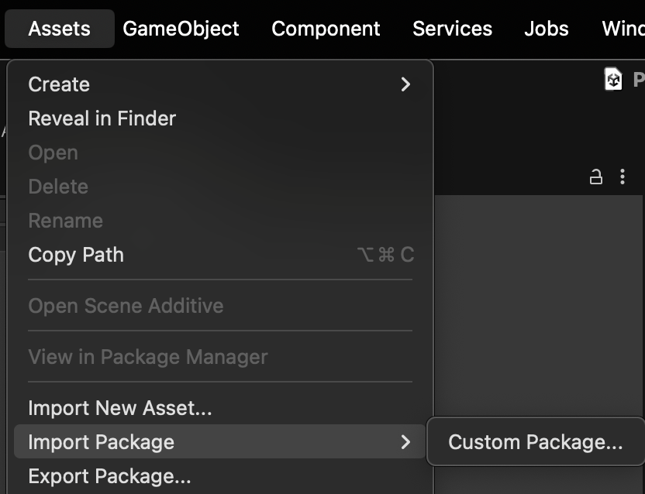Viewport: 645px width, 494px height.
Task: Open the Jobs menu
Action: click(546, 29)
